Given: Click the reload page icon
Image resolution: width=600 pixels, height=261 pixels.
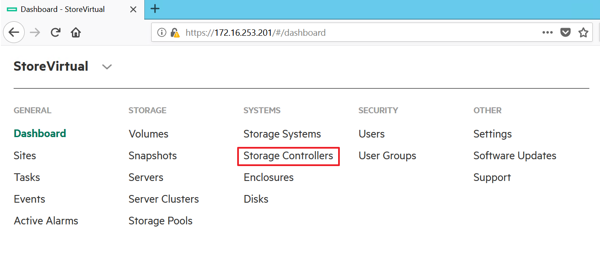Looking at the screenshot, I should coord(55,32).
